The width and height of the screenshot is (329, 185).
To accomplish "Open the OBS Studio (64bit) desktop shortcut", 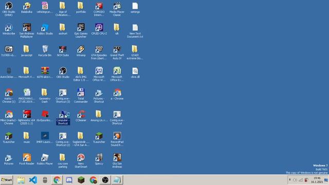I will click(x=9, y=9).
